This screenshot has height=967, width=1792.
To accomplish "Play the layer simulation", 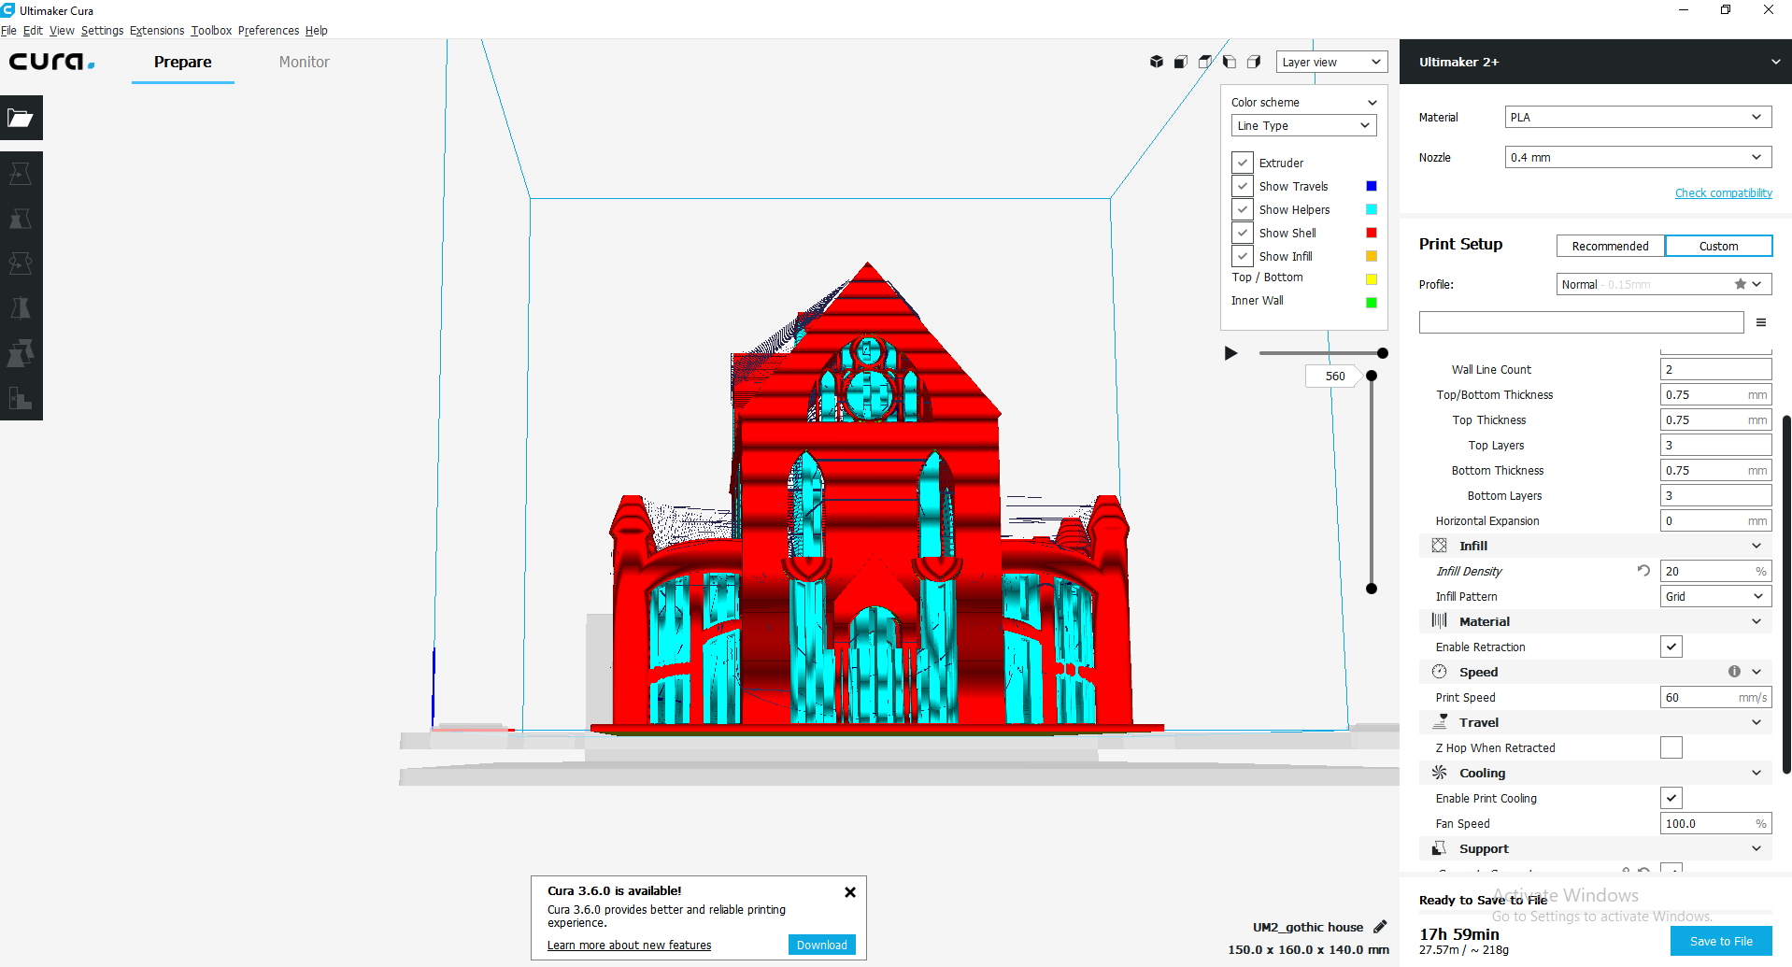I will click(x=1230, y=353).
